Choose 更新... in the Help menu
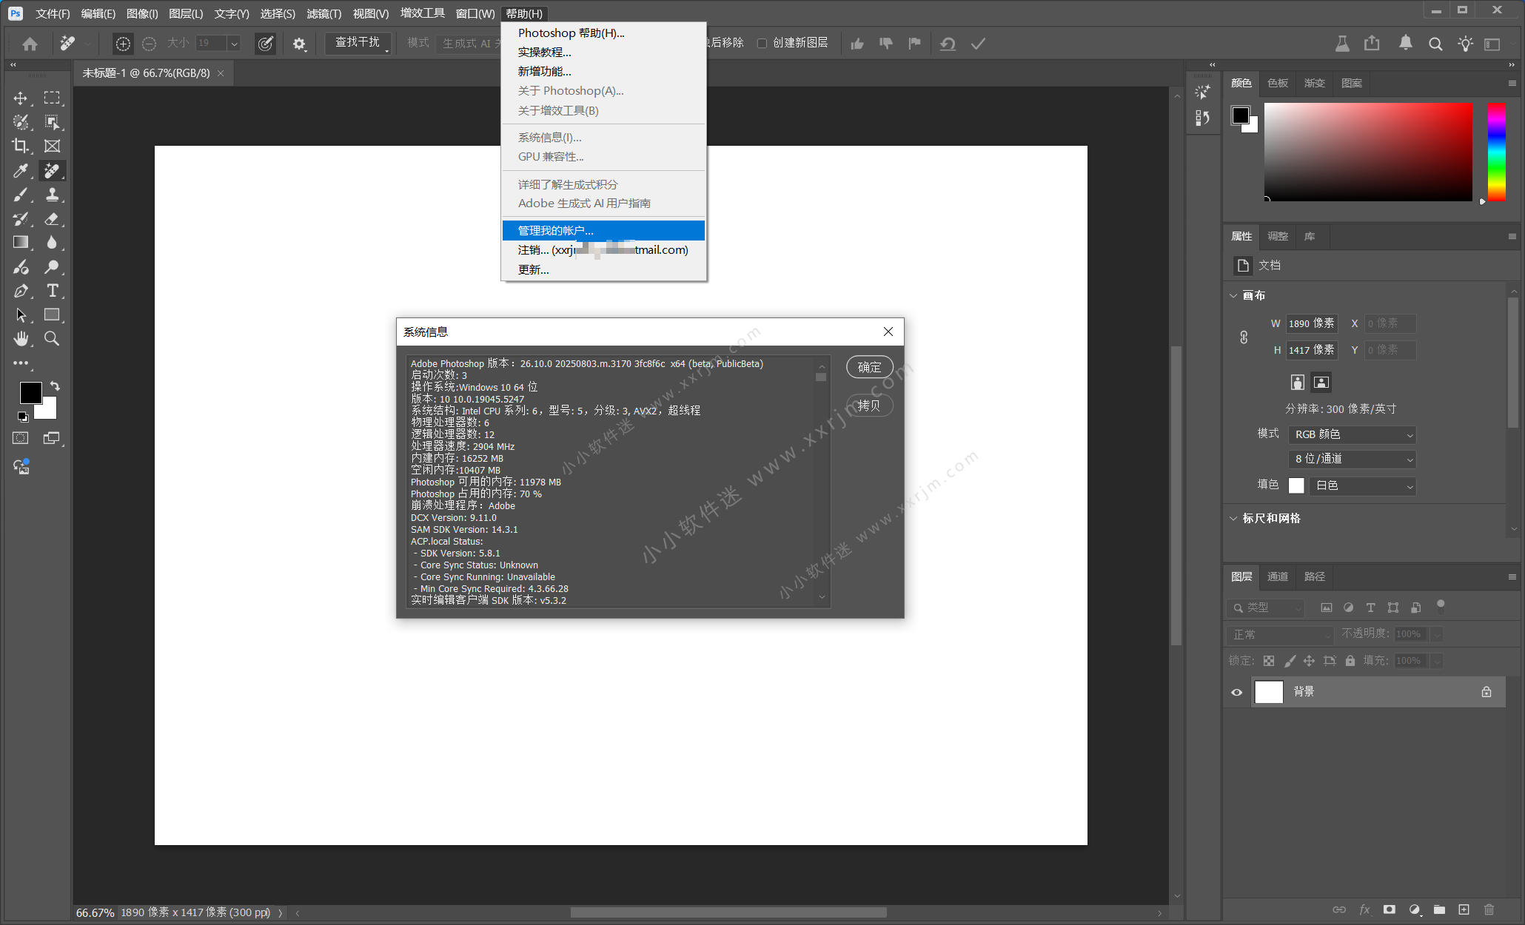Image resolution: width=1525 pixels, height=925 pixels. tap(603, 270)
